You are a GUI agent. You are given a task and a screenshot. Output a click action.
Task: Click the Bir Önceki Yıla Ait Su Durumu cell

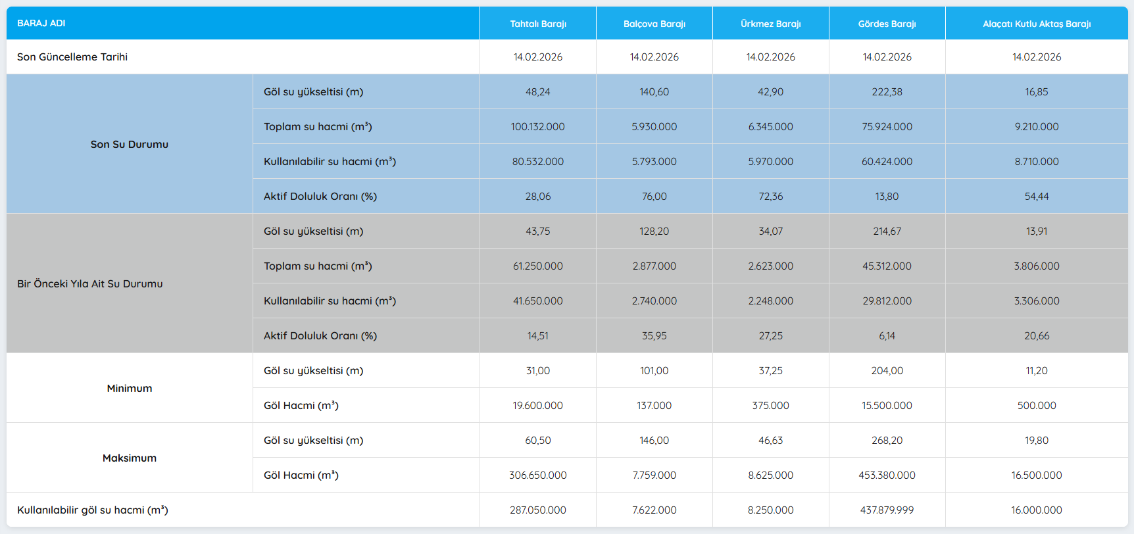click(90, 283)
